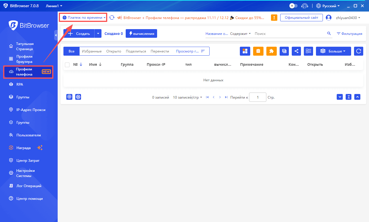Open the Extensions puzzle-piece icon
This screenshot has width=369, height=222.
coord(271,51)
